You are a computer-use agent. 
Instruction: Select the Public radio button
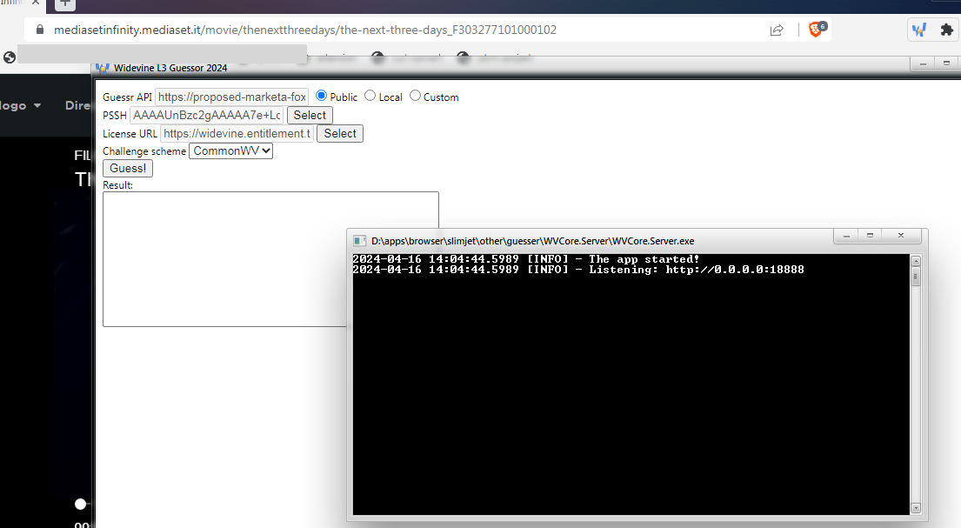[x=321, y=96]
